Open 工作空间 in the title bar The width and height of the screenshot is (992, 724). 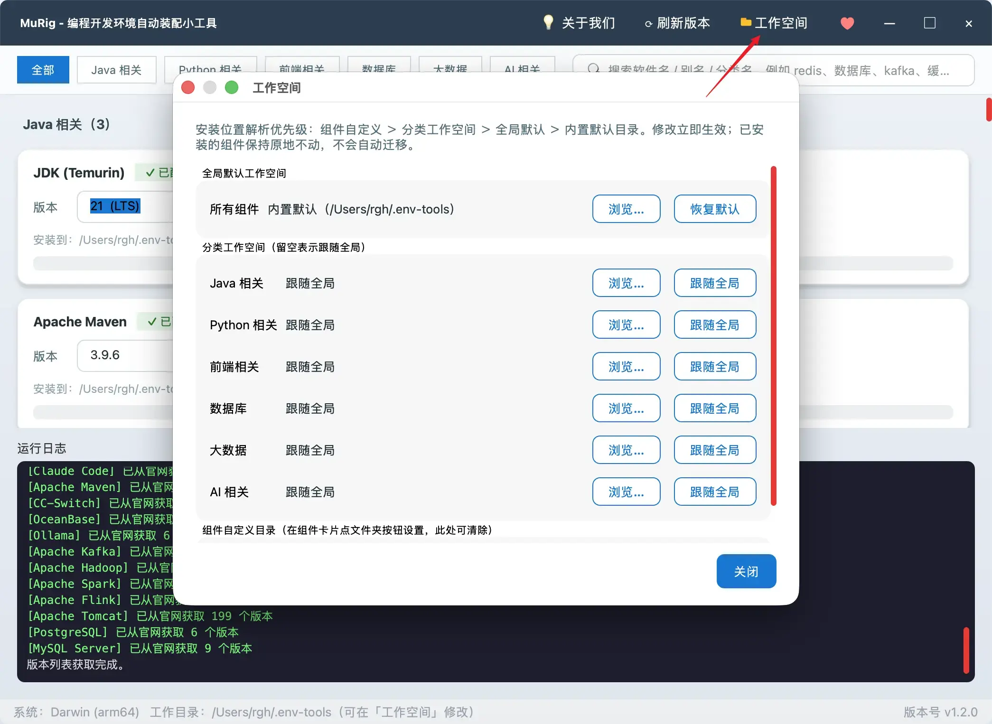point(774,23)
